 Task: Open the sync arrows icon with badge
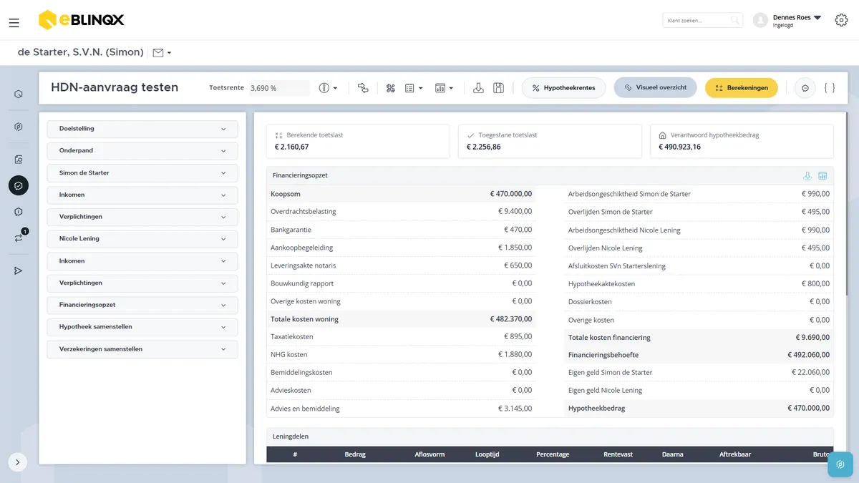(x=19, y=237)
